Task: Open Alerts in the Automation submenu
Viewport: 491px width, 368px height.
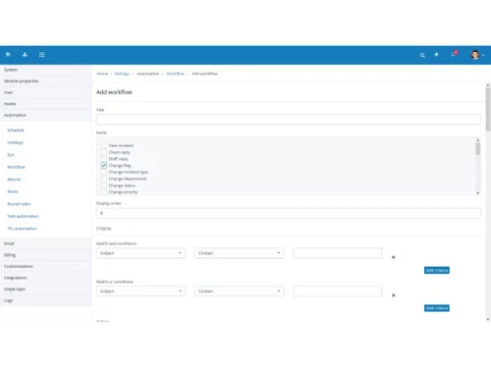Action: pyautogui.click(x=13, y=191)
